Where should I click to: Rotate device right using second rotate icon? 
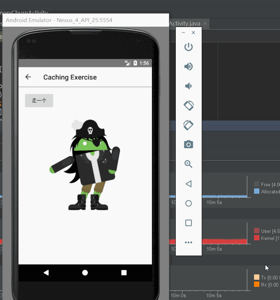click(x=189, y=125)
